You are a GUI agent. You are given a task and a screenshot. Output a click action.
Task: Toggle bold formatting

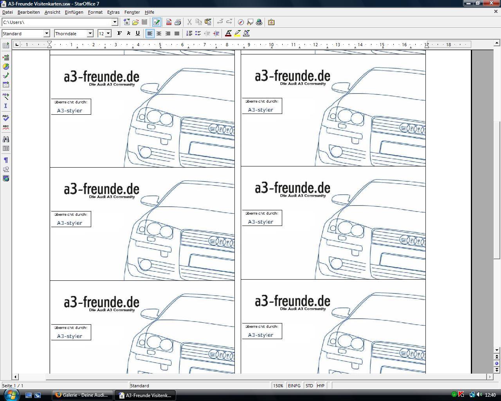[119, 34]
